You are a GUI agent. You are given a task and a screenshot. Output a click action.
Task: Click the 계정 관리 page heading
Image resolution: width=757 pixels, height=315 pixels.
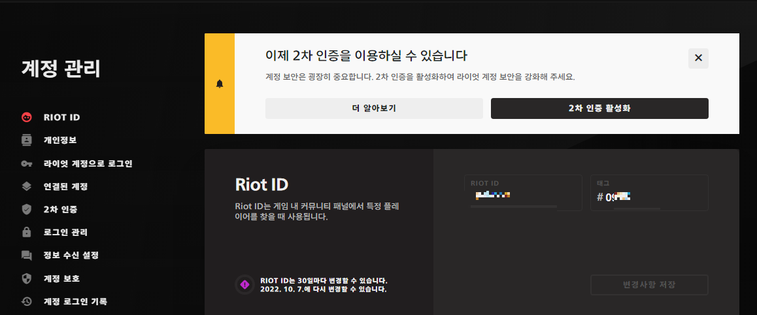[61, 69]
